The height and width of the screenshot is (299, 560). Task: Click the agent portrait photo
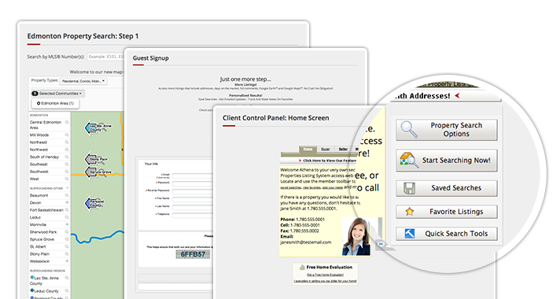click(x=356, y=236)
